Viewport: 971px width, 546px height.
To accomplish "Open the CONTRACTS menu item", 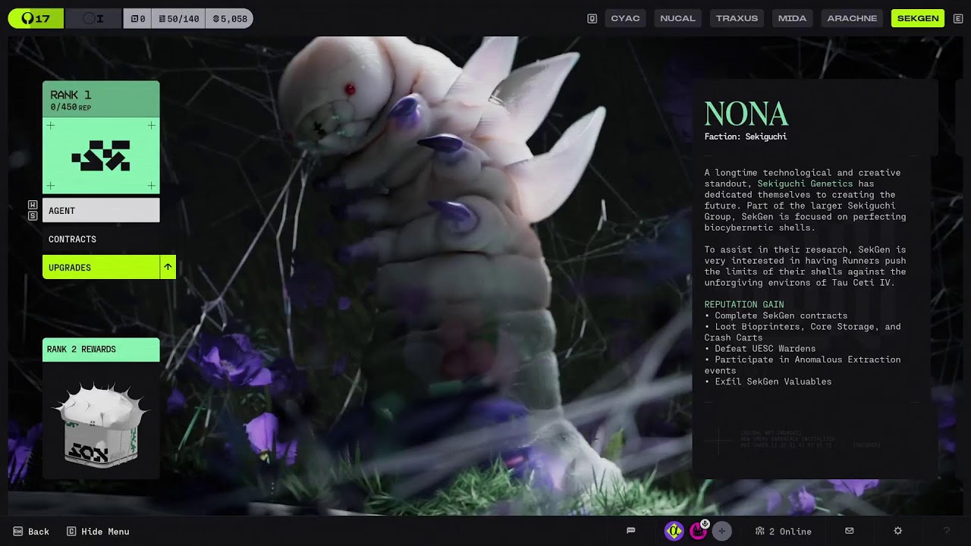I will 101,239.
